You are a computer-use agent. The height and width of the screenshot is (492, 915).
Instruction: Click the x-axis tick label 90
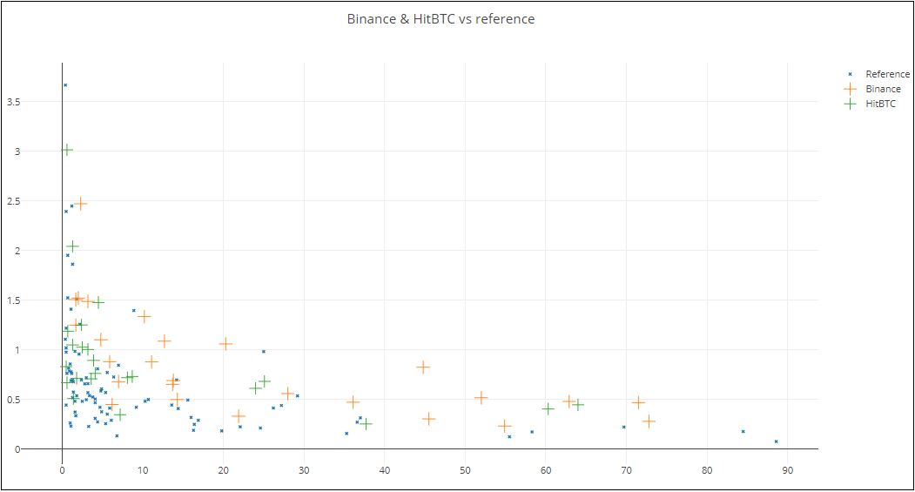pyautogui.click(x=787, y=470)
